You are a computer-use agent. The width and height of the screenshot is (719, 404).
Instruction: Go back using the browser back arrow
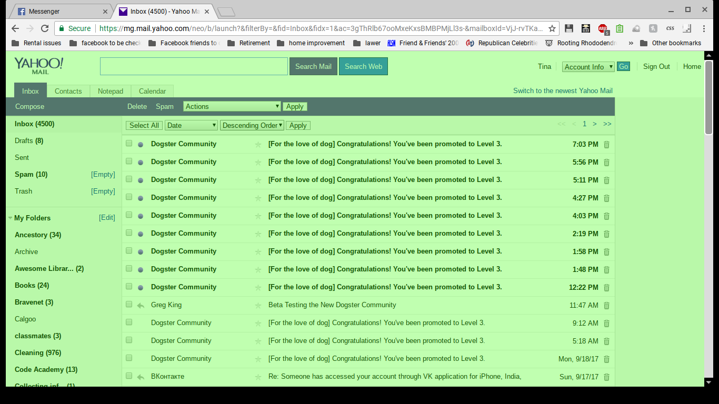click(x=15, y=28)
